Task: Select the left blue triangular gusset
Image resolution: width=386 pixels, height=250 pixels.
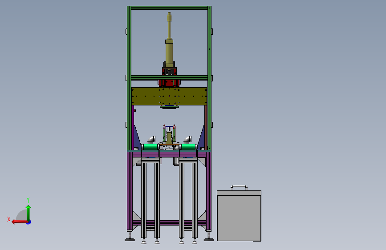Action: click(137, 139)
